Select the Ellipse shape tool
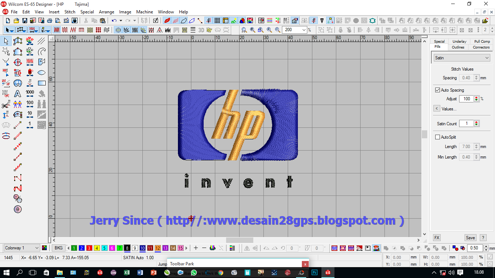Viewport: 495px width, 278px height. (42, 73)
